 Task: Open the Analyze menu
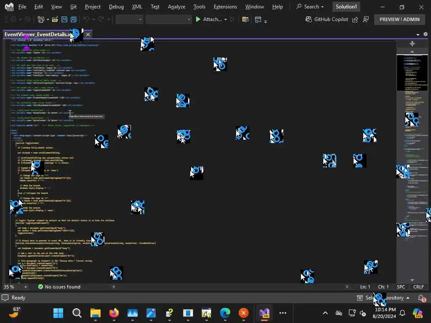[176, 7]
